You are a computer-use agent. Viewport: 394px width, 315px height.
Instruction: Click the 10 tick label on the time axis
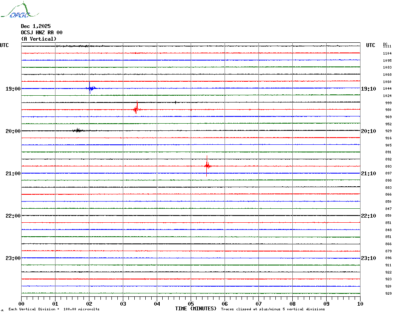click(360, 304)
